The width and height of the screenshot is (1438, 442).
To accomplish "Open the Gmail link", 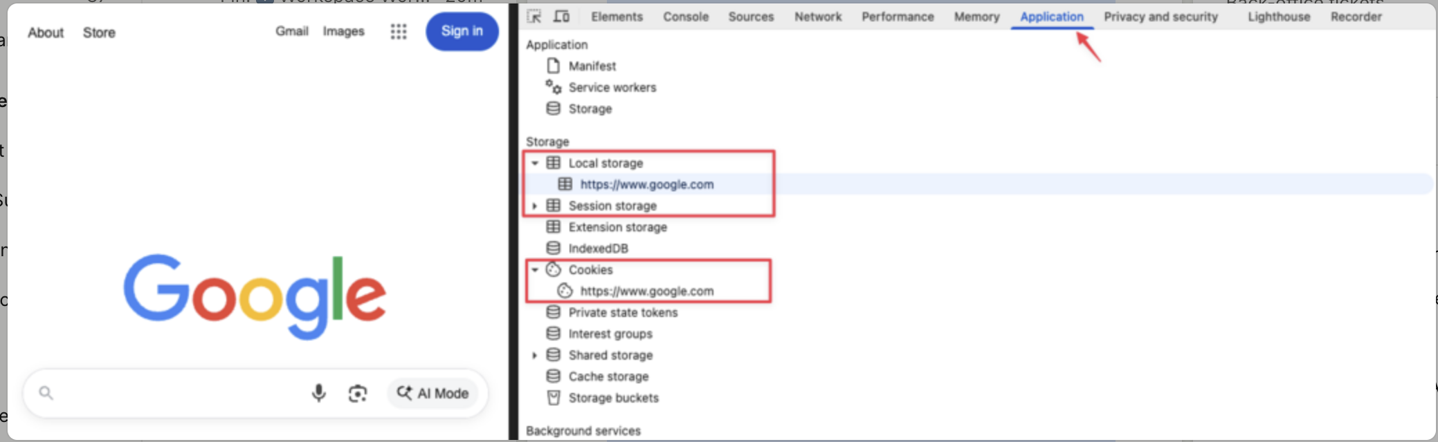I will pyautogui.click(x=292, y=31).
